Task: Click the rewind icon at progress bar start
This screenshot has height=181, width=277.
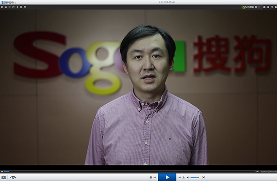Action: tap(2, 171)
